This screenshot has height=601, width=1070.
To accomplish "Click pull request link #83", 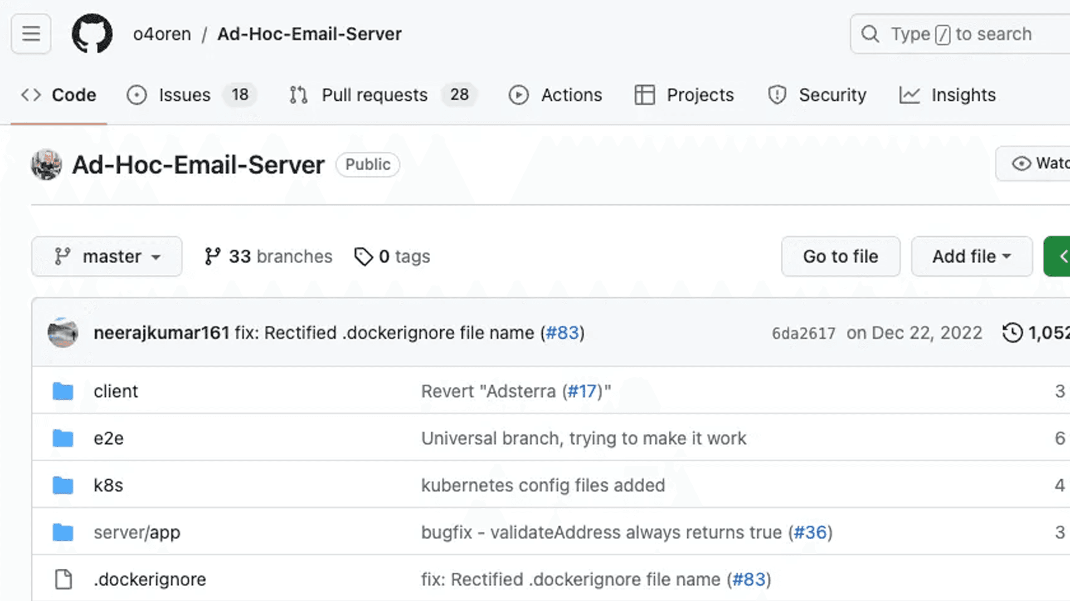I will [563, 333].
